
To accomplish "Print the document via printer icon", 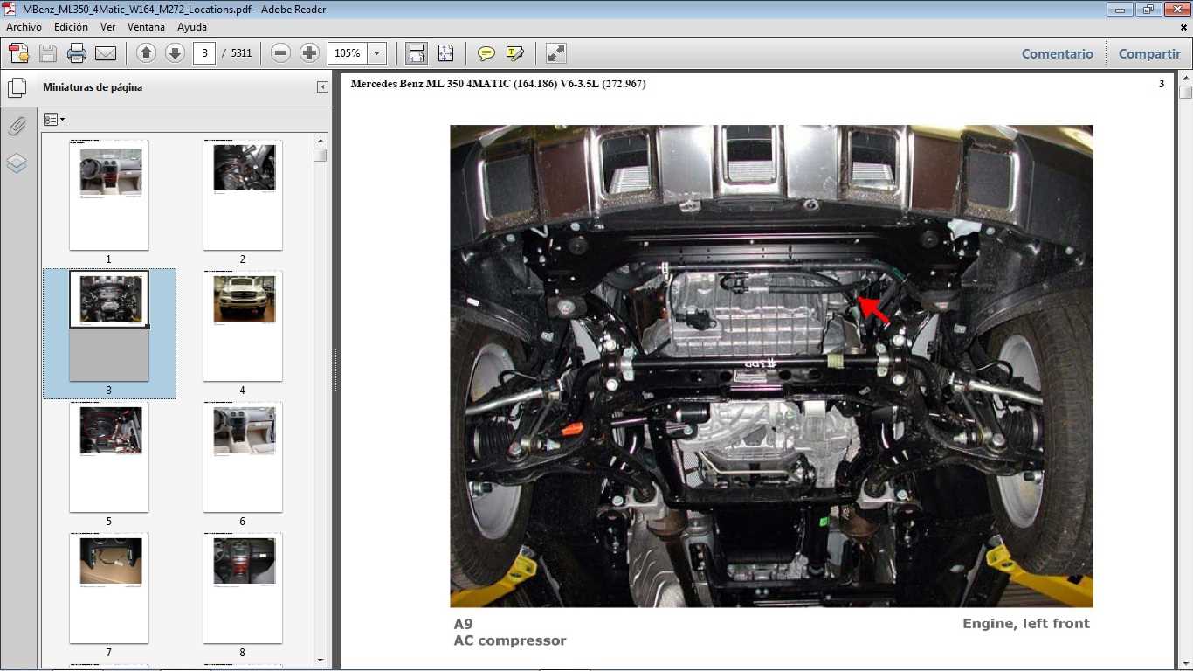I will (77, 53).
